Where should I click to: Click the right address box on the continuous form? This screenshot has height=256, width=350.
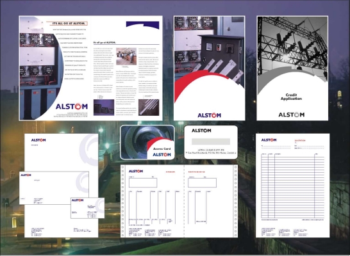[x=202, y=182]
